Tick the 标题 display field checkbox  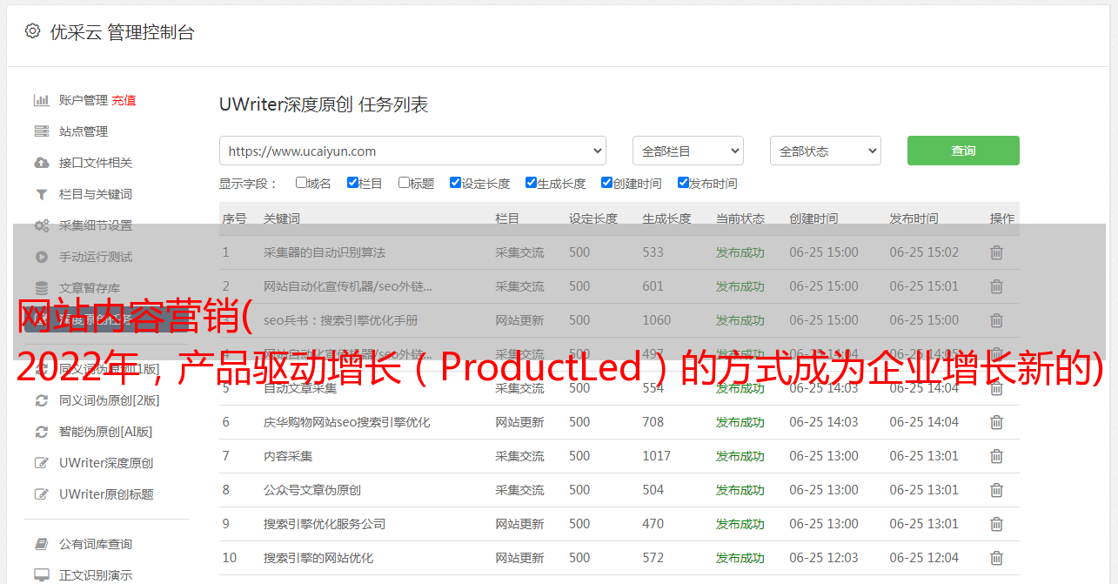pyautogui.click(x=404, y=183)
